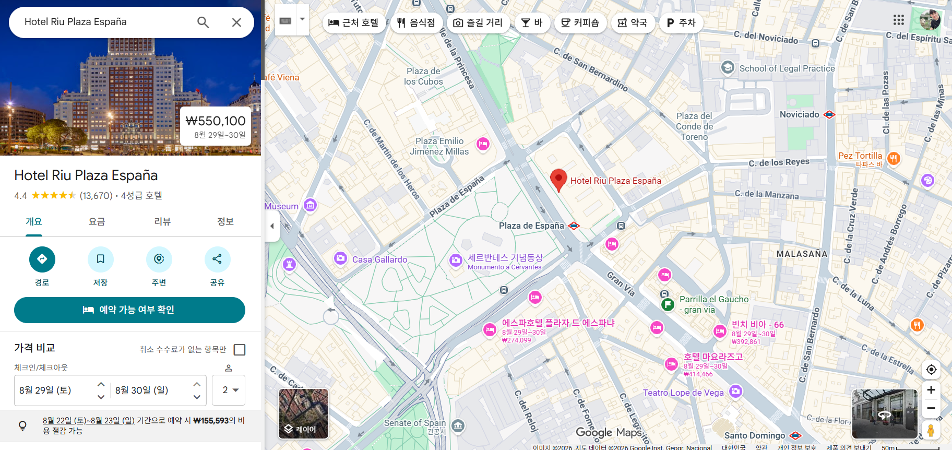Open the Google apps grid
This screenshot has height=450, width=952.
pos(898,20)
